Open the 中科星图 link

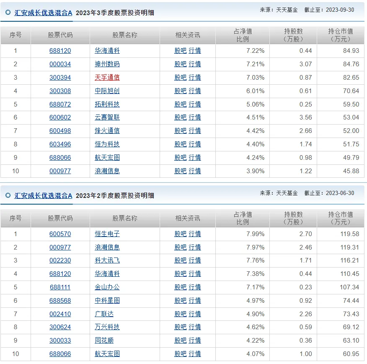(107, 301)
